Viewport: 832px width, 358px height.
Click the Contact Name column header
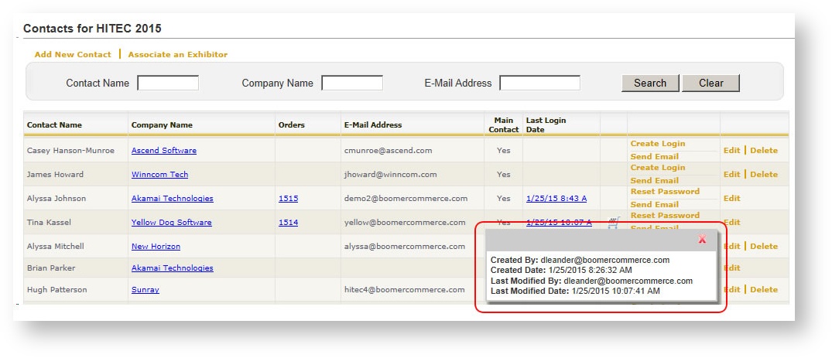[x=55, y=125]
